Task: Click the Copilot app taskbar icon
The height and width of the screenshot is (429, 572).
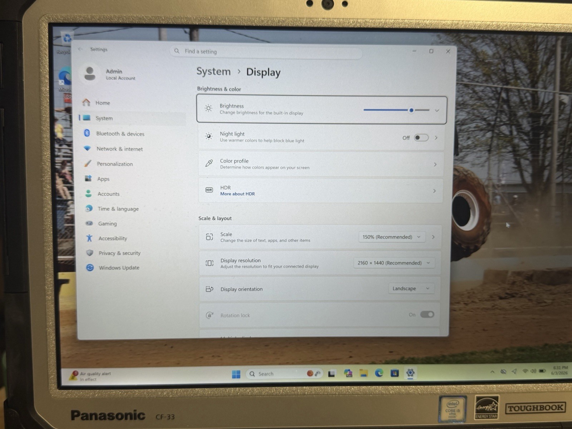Action: pos(348,373)
